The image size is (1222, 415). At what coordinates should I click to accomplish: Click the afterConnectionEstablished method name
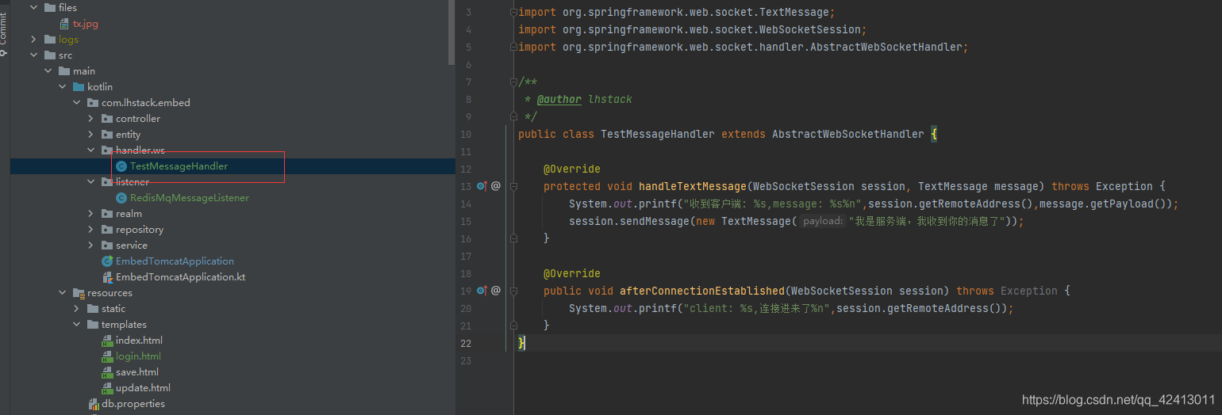702,291
